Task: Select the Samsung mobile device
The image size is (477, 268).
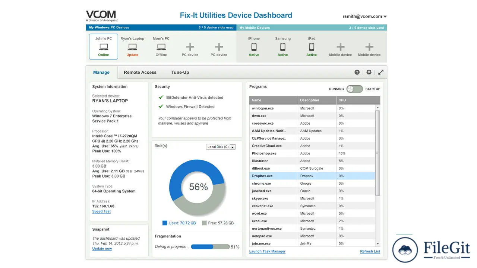Action: pos(283,47)
